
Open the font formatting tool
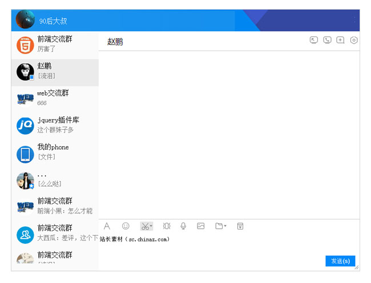click(x=107, y=226)
